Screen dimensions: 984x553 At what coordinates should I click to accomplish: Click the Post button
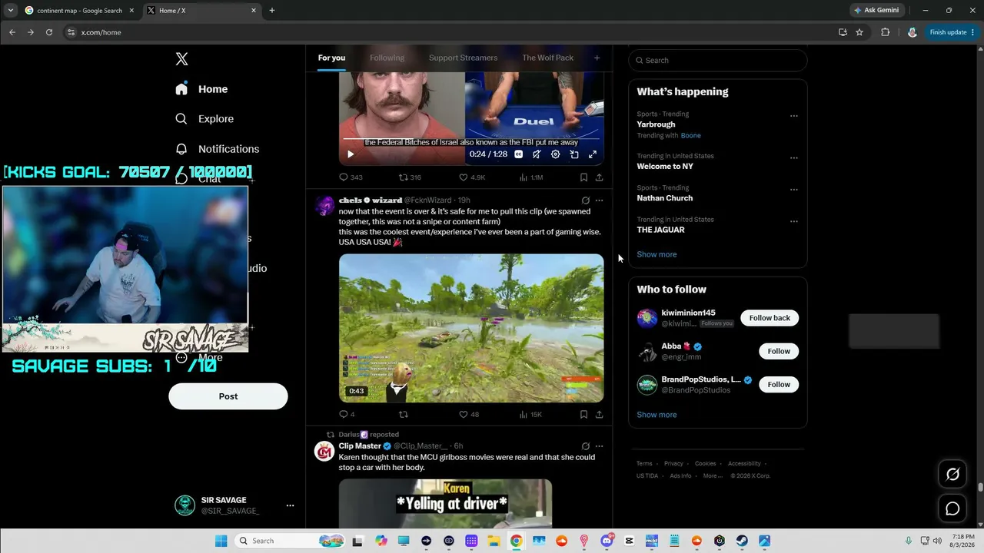point(228,396)
